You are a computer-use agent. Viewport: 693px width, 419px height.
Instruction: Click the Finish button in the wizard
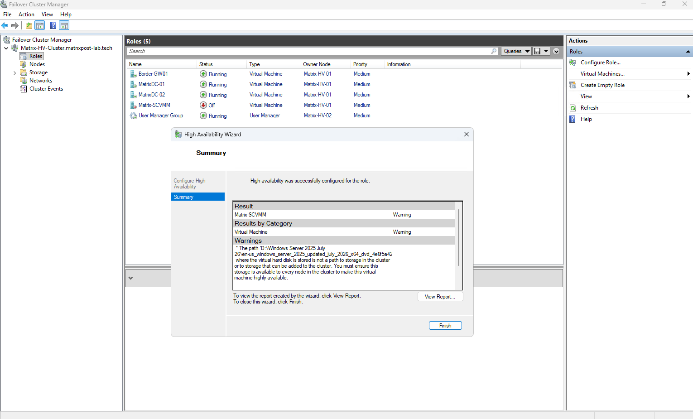(x=445, y=326)
